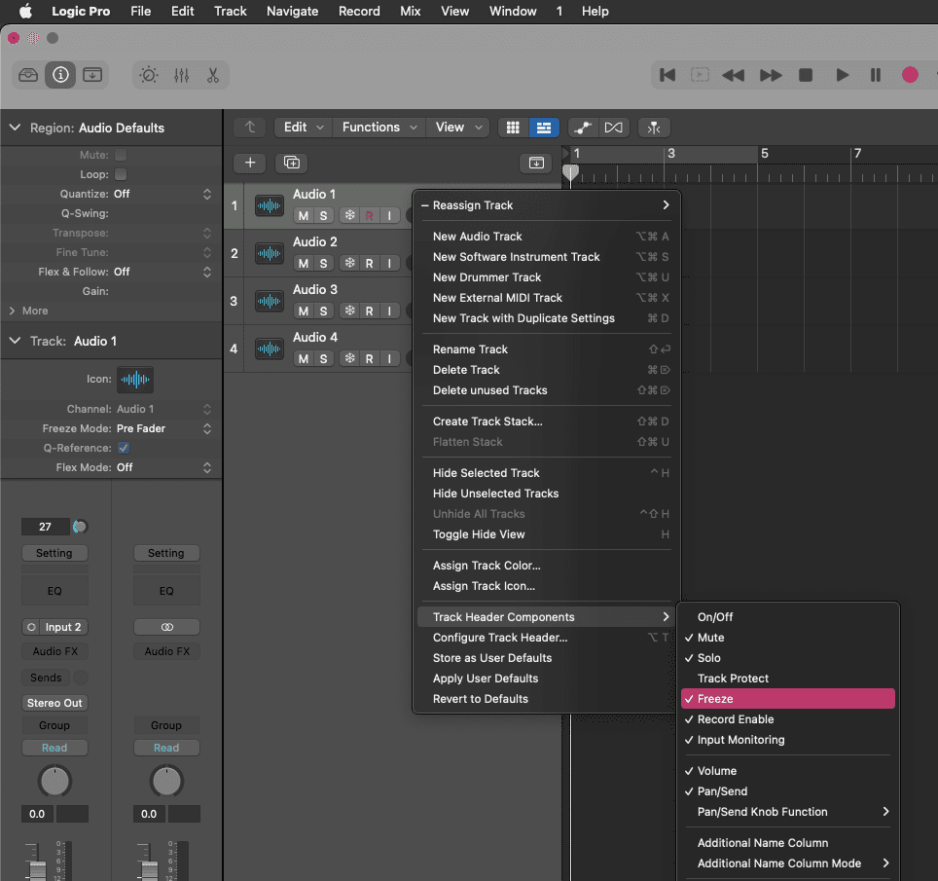Show the Toolbar with the download-tray icon

92,75
